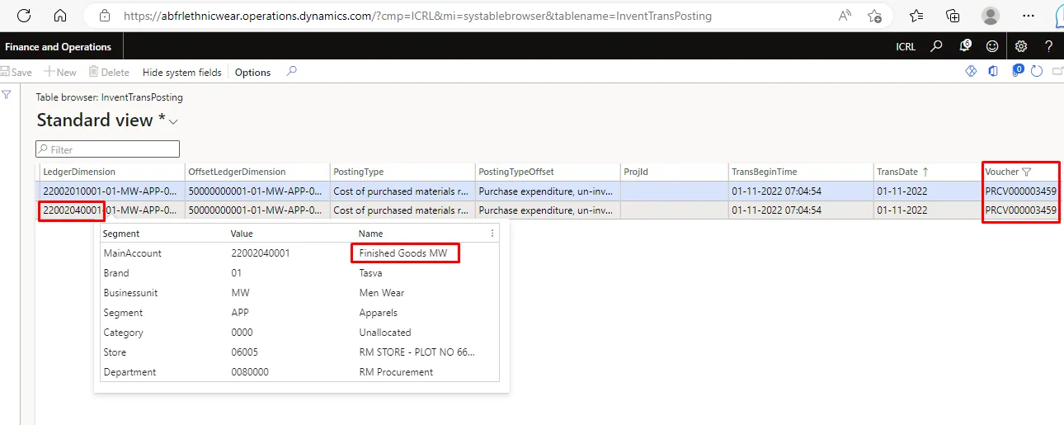Click Finished Goods MW name
Screen dimensions: 1064x425
click(x=403, y=253)
